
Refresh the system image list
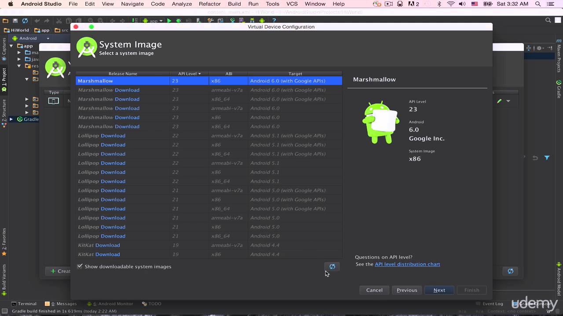332,266
